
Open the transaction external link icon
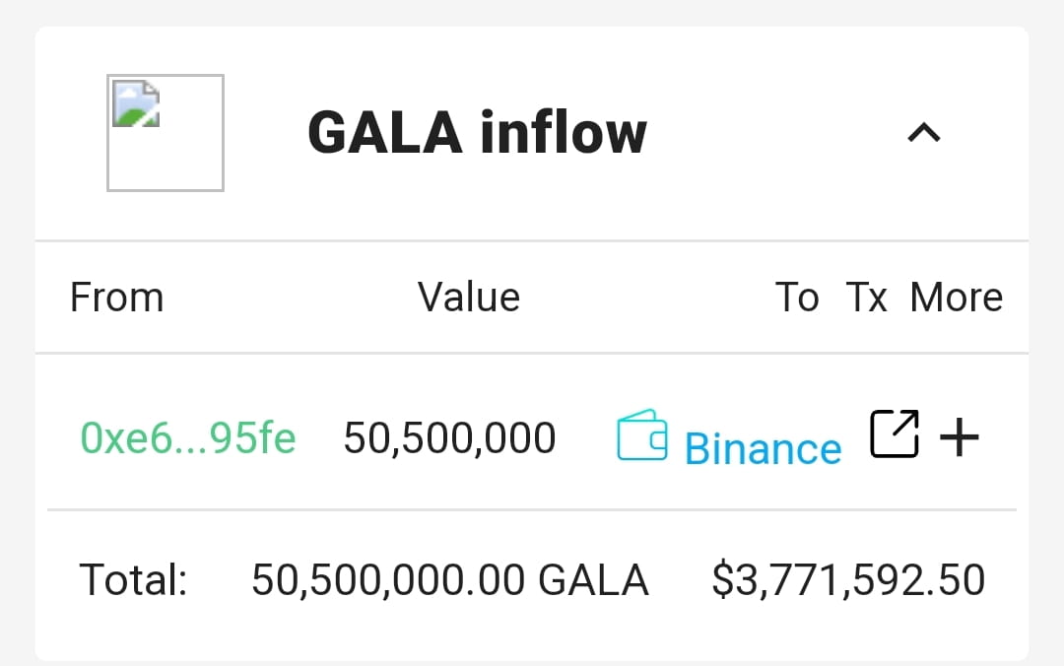(893, 433)
